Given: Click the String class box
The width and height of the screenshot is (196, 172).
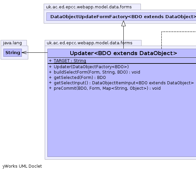Looking at the screenshot, I should point(13,53).
